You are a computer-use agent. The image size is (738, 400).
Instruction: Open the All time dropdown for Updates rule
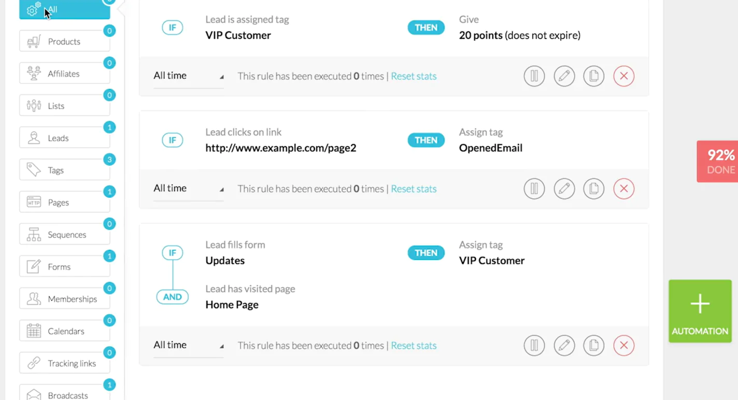(x=188, y=345)
